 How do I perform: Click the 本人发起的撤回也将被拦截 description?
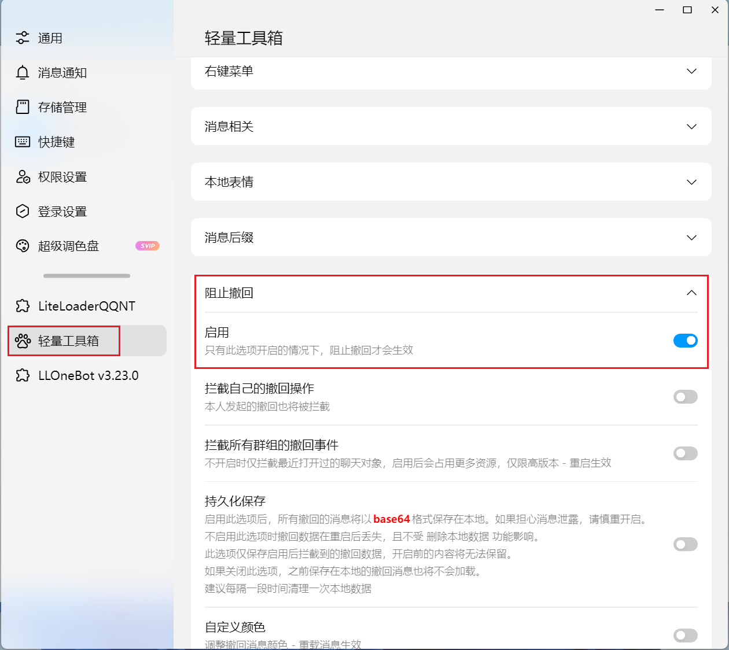267,407
